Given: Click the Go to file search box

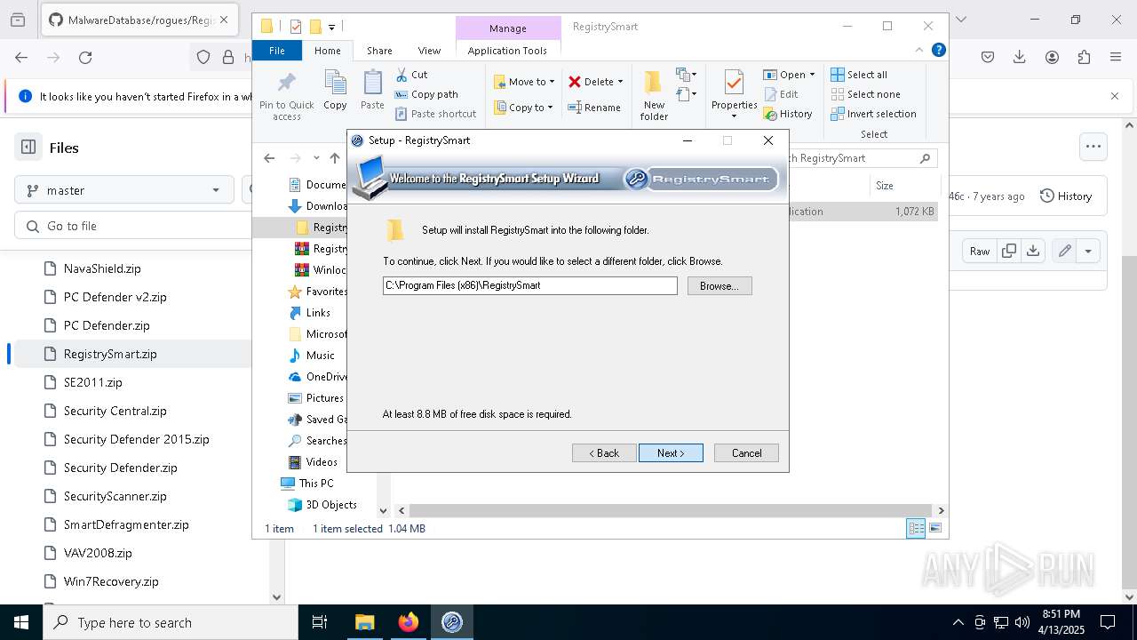Looking at the screenshot, I should pos(133,226).
